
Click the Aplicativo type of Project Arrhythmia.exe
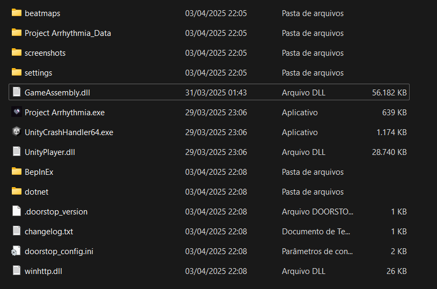(x=300, y=112)
